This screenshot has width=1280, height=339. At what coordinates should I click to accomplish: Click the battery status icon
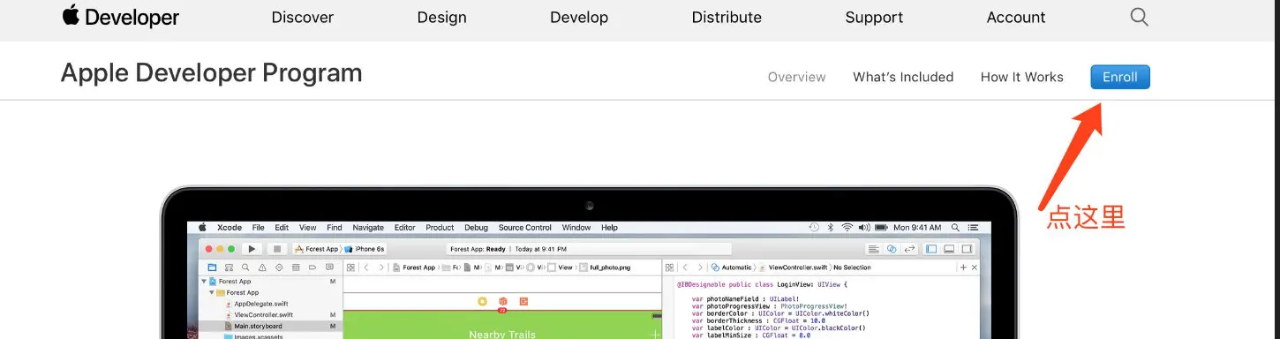[x=881, y=227]
